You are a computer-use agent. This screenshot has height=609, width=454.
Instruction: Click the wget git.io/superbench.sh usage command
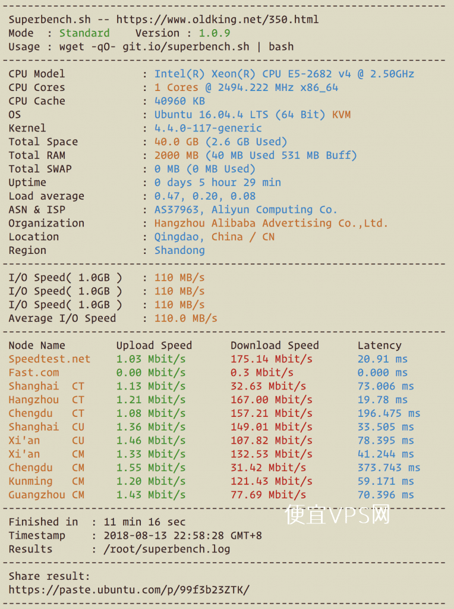click(176, 46)
